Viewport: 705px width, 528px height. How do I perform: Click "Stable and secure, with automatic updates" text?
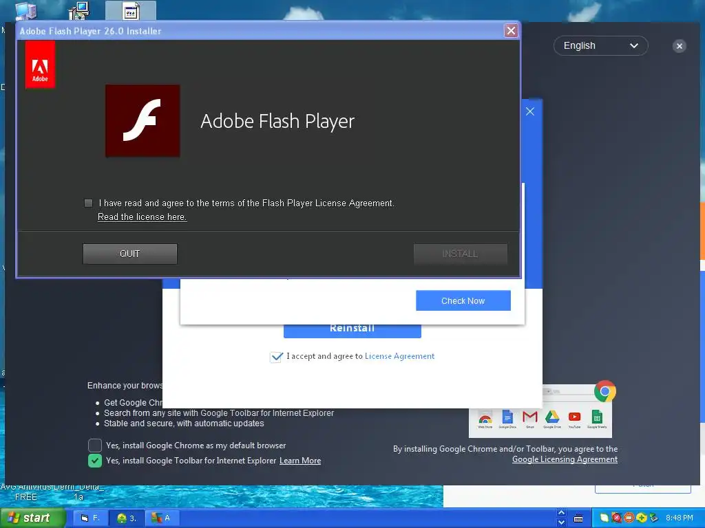184,423
